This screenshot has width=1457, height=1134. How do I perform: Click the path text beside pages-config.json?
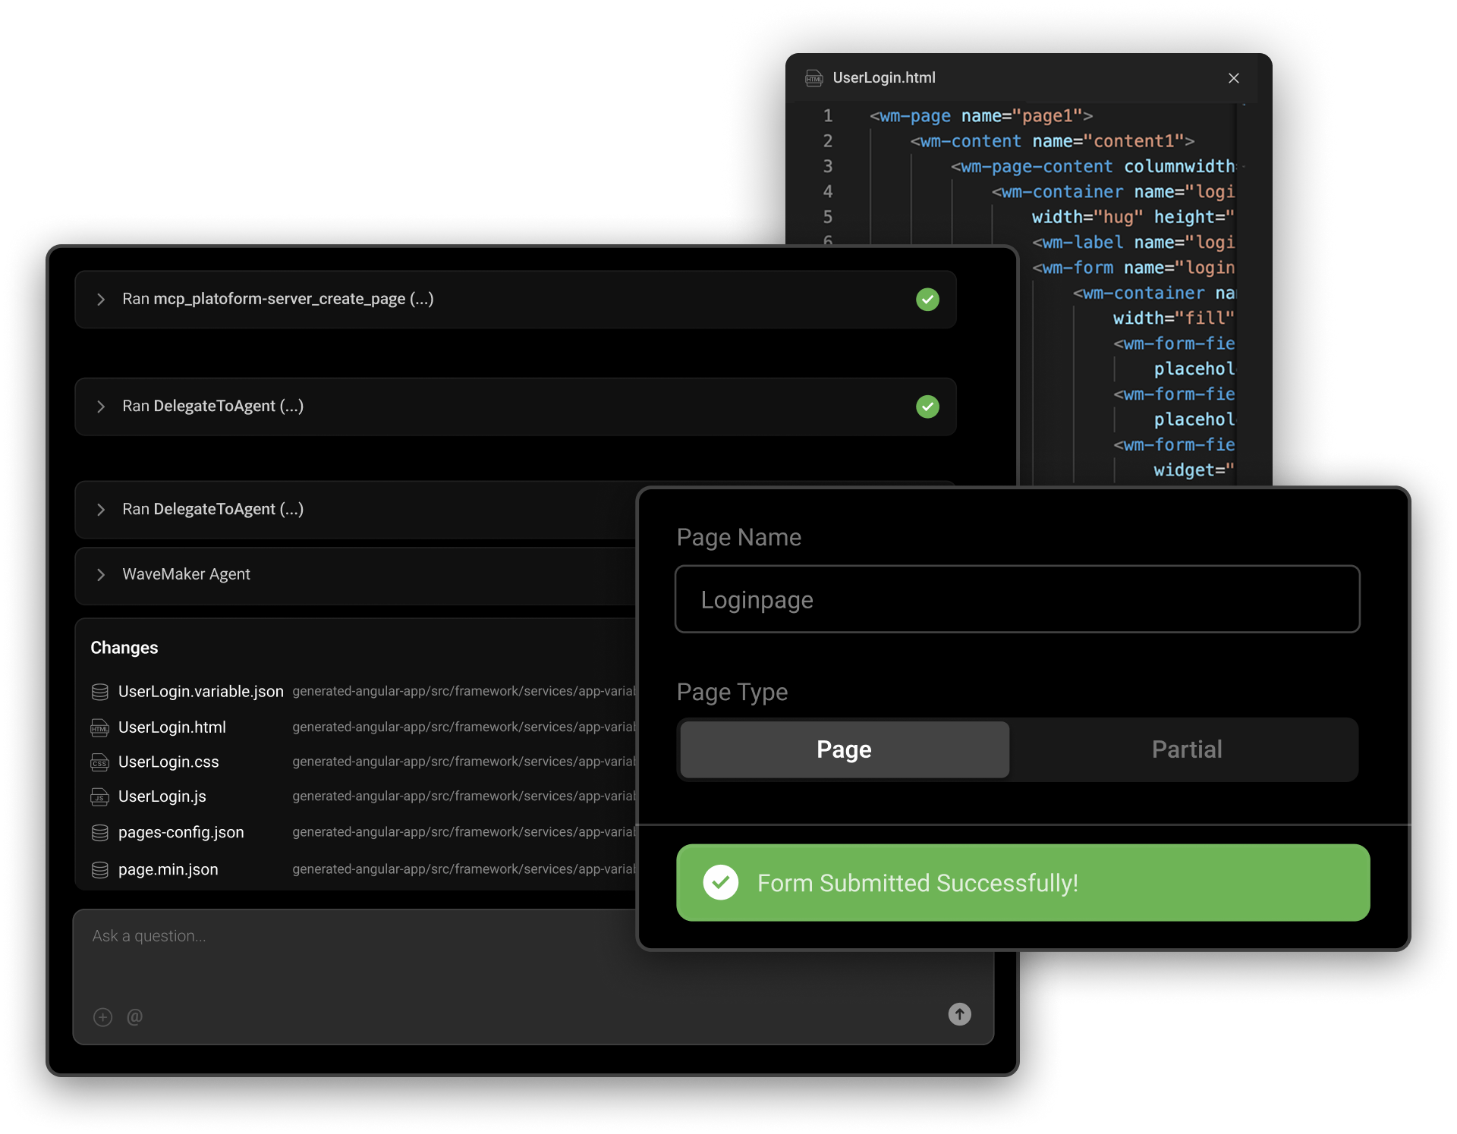[x=464, y=832]
